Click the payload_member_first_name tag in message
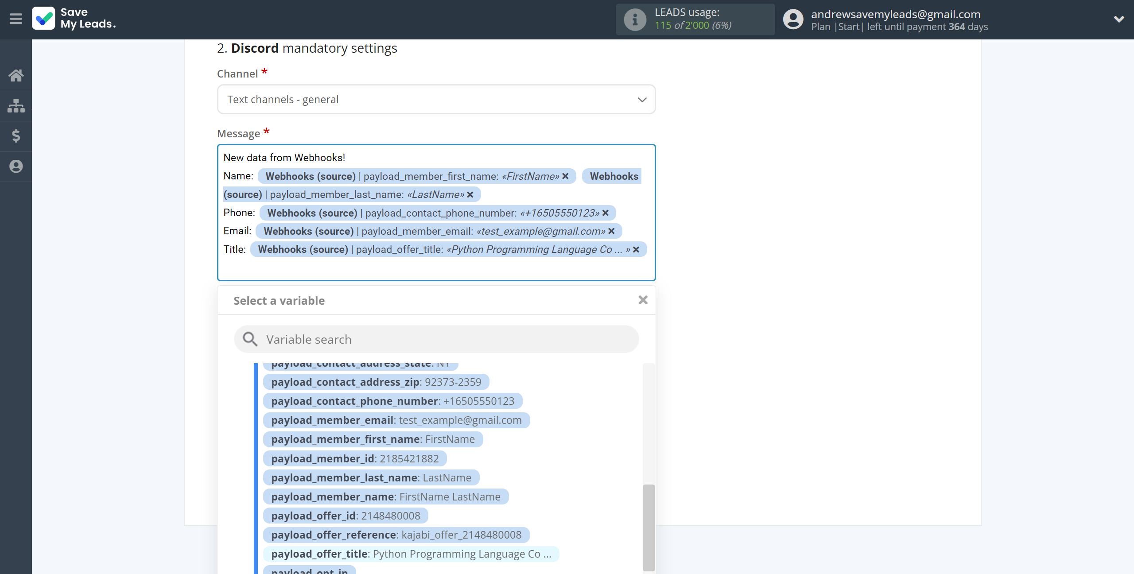Image resolution: width=1134 pixels, height=574 pixels. [416, 176]
